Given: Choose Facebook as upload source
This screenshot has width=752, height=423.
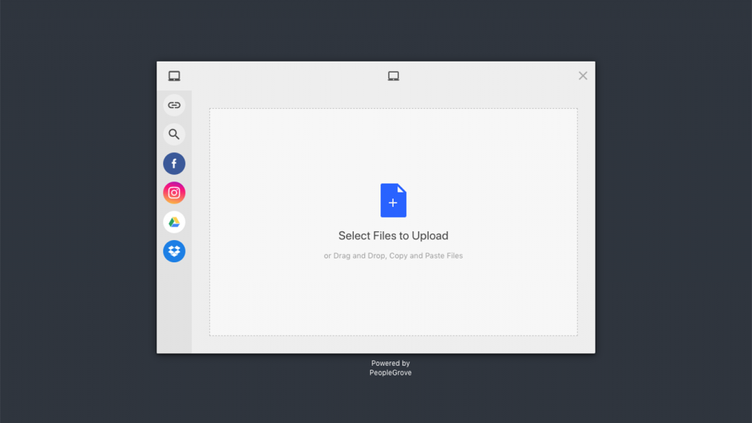Looking at the screenshot, I should pyautogui.click(x=174, y=164).
